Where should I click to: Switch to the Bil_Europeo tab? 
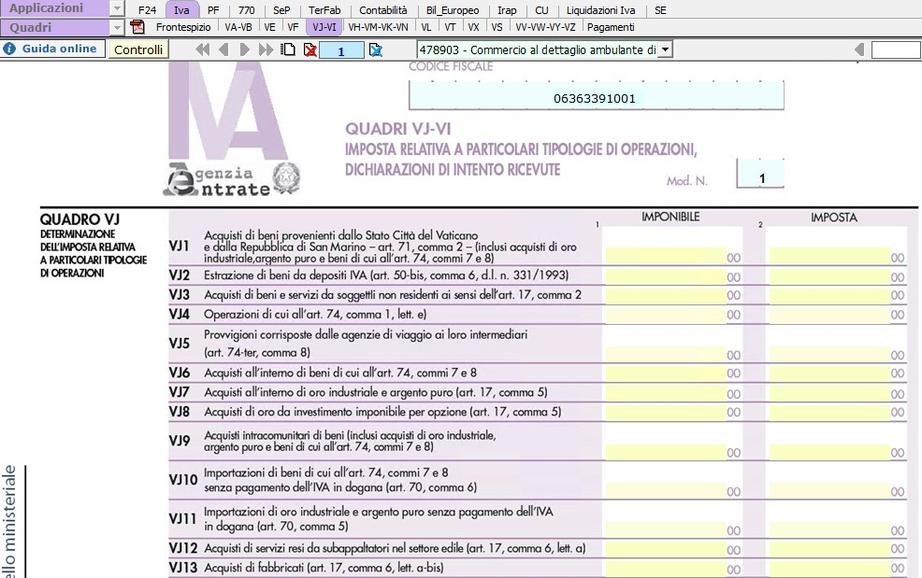(x=453, y=10)
